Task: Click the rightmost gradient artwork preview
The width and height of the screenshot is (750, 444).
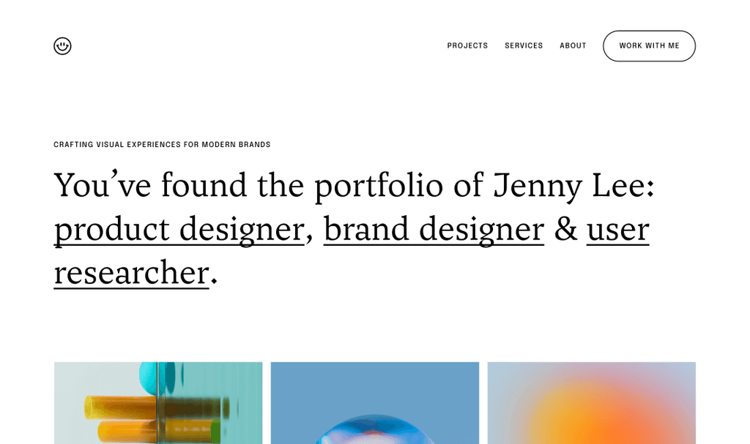Action: coord(591,402)
